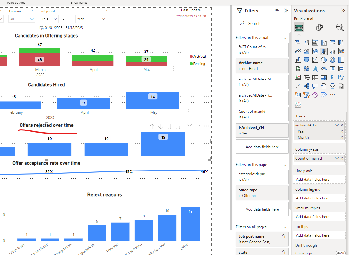Screen dimensions: 349x255
Task: Click filter funnel icon on visual header
Action: click(189, 126)
